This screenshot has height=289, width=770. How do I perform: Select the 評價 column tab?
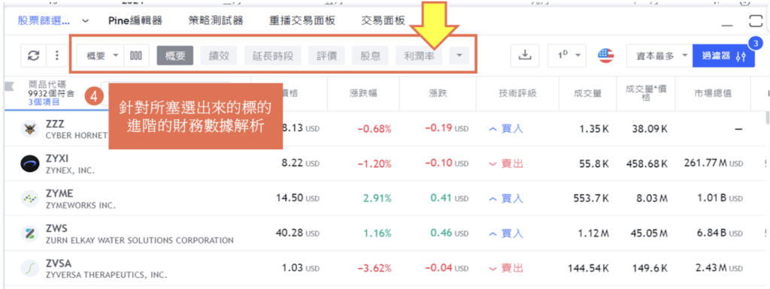click(326, 56)
